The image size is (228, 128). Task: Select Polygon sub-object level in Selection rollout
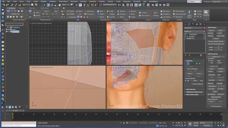[x=197, y=64]
